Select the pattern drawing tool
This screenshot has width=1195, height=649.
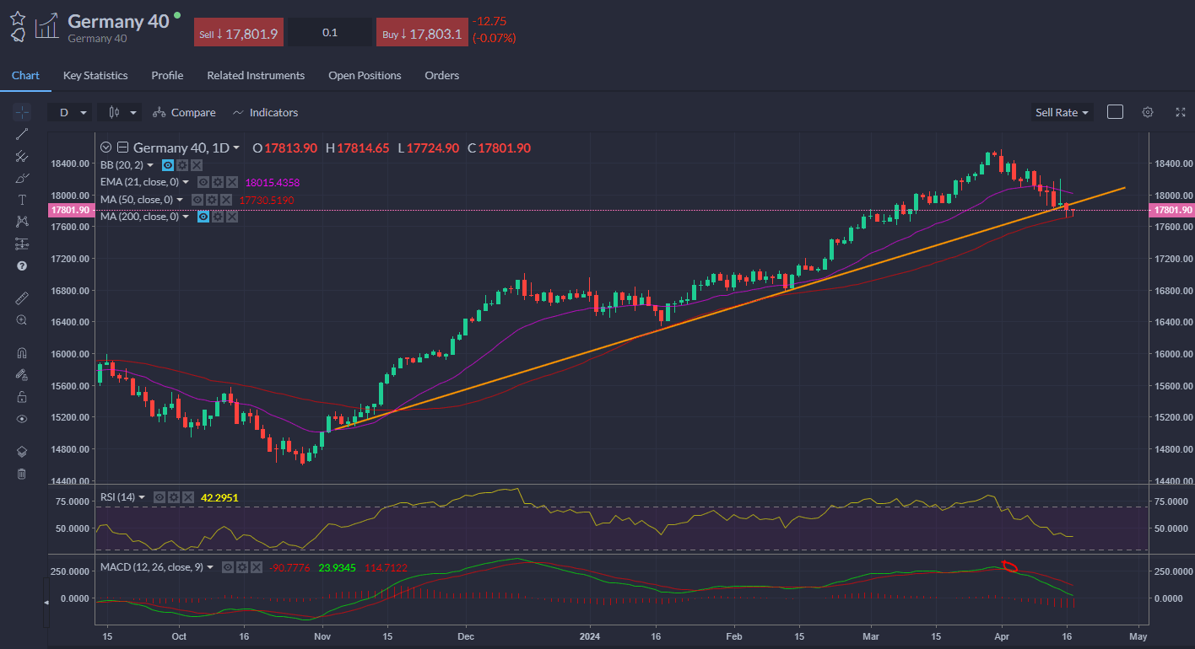click(22, 222)
